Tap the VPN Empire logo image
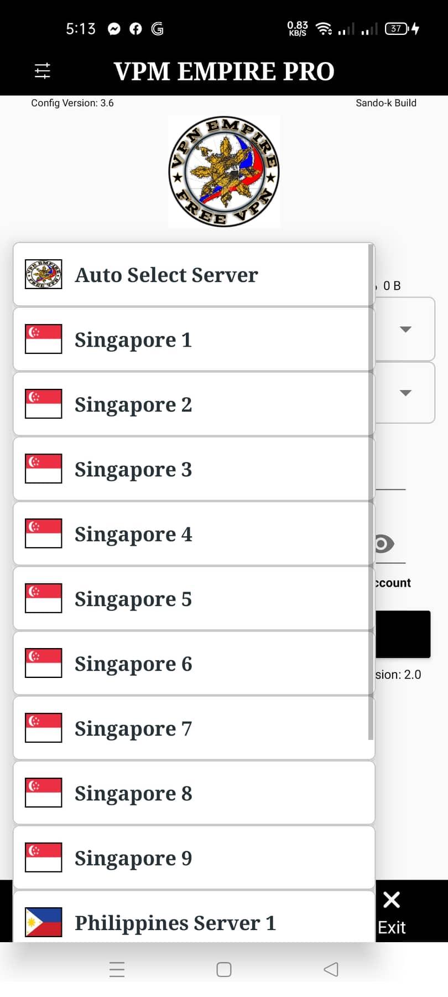448x997 pixels. coord(224,172)
